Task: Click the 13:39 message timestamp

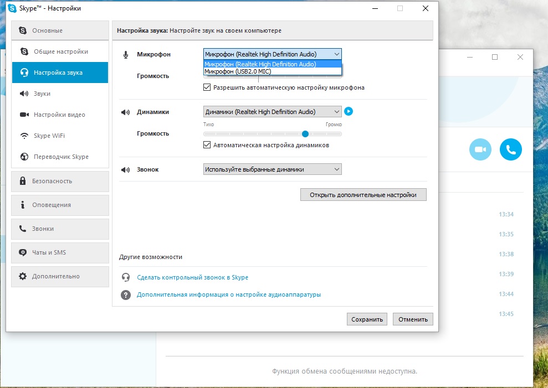Action: (x=506, y=274)
